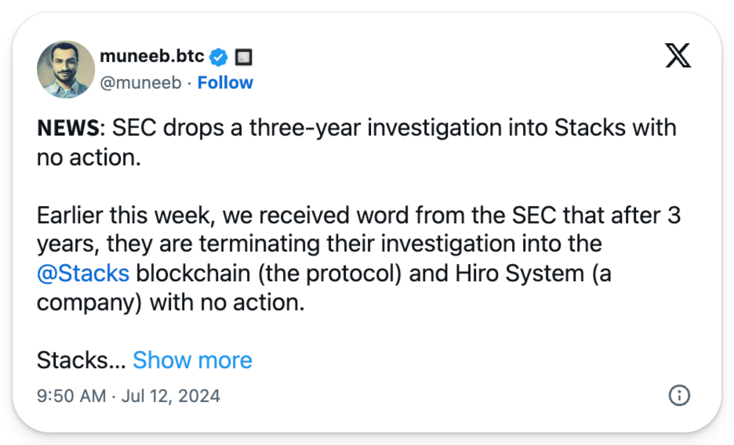Follow the muneeb account
The image size is (734, 445).
[225, 82]
